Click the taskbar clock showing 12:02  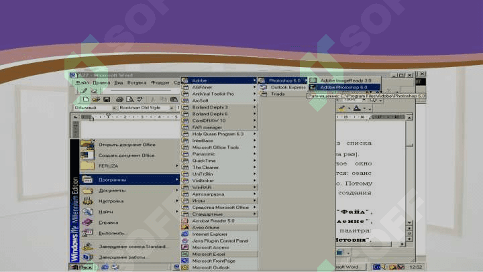(415, 267)
